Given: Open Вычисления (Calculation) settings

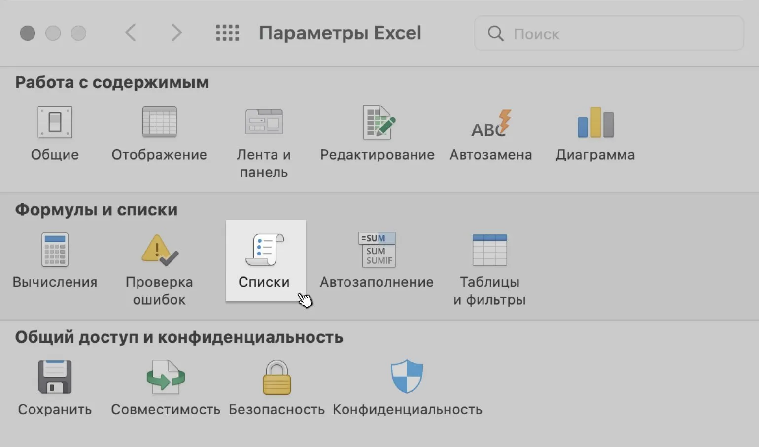Looking at the screenshot, I should [x=55, y=251].
